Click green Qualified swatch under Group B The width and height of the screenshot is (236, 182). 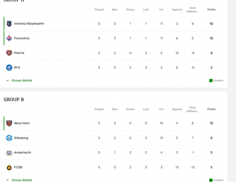(x=211, y=180)
